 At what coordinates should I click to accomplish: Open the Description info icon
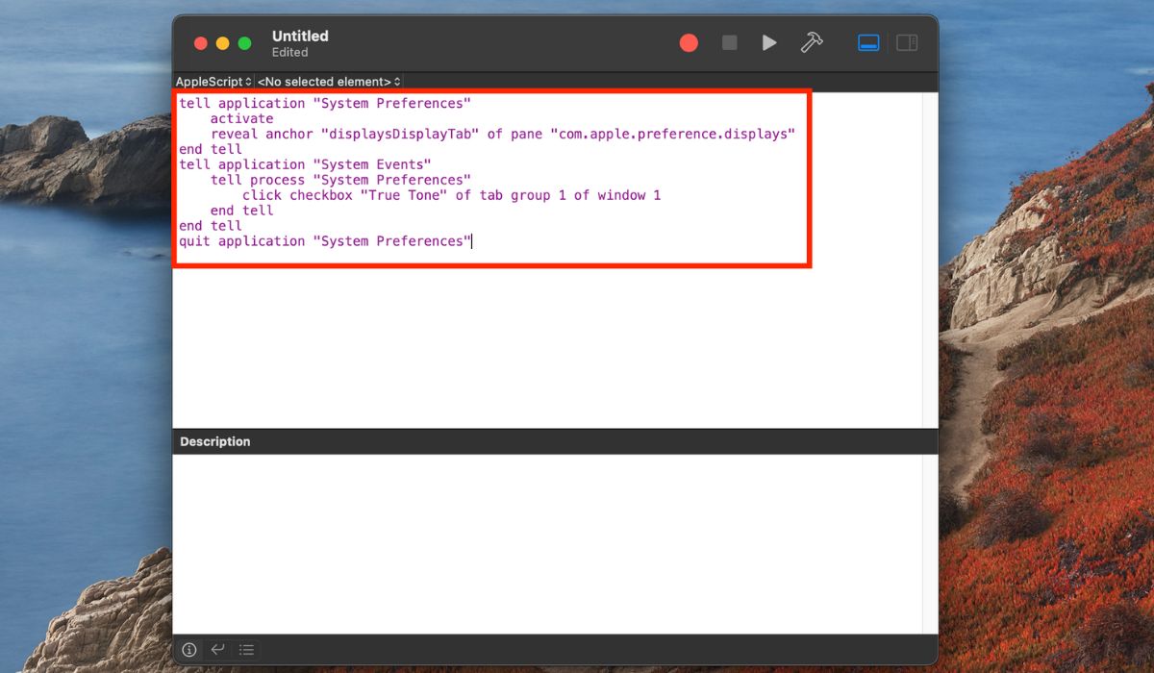pos(189,650)
